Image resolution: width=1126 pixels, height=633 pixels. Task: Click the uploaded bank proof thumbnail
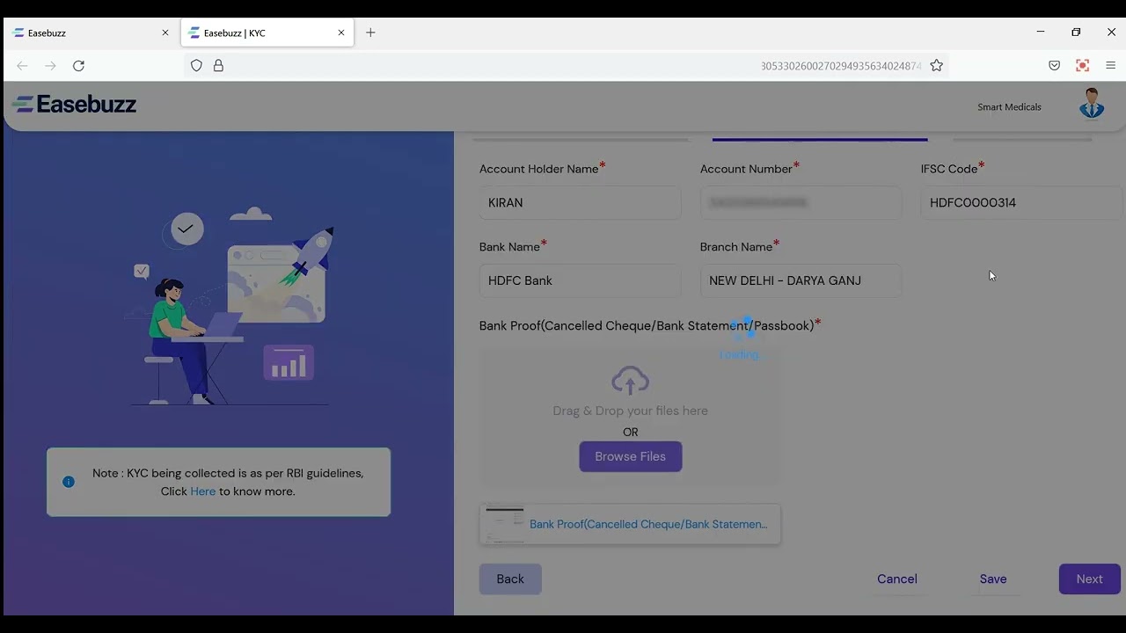[x=505, y=524]
